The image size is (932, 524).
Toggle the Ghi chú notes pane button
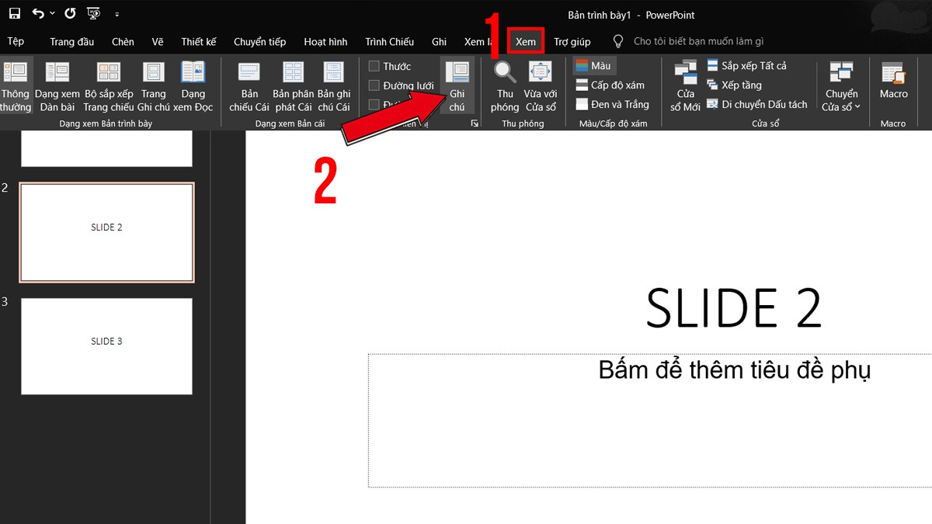[x=457, y=85]
